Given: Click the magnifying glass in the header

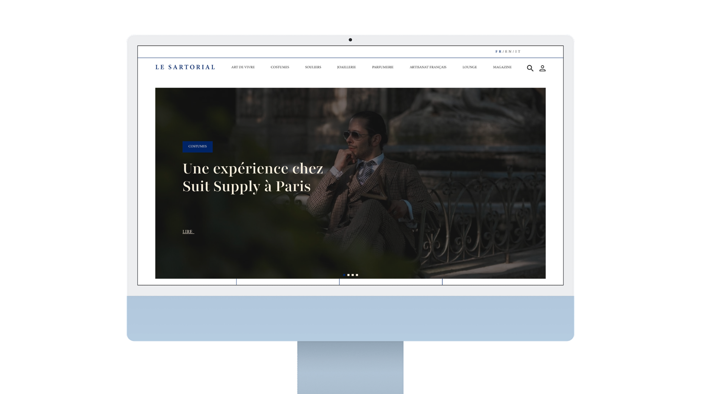Looking at the screenshot, I should [x=530, y=68].
